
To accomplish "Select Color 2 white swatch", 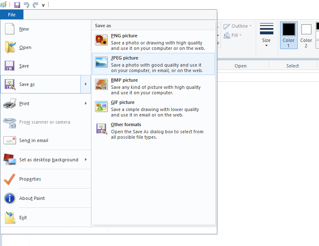I will (x=306, y=35).
